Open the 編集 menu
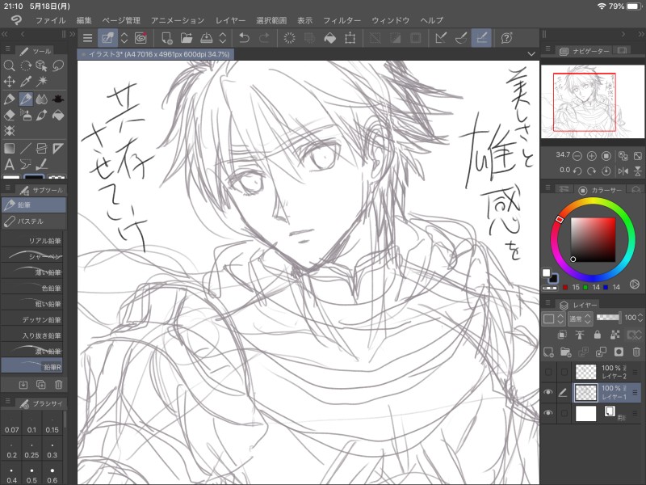This screenshot has height=485, width=646. (x=84, y=20)
